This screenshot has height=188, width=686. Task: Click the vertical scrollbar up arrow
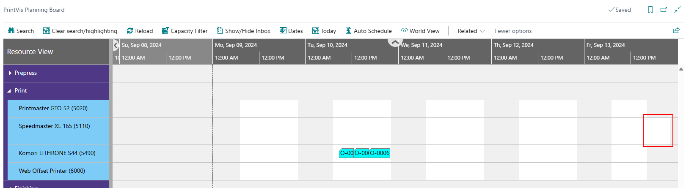click(681, 69)
